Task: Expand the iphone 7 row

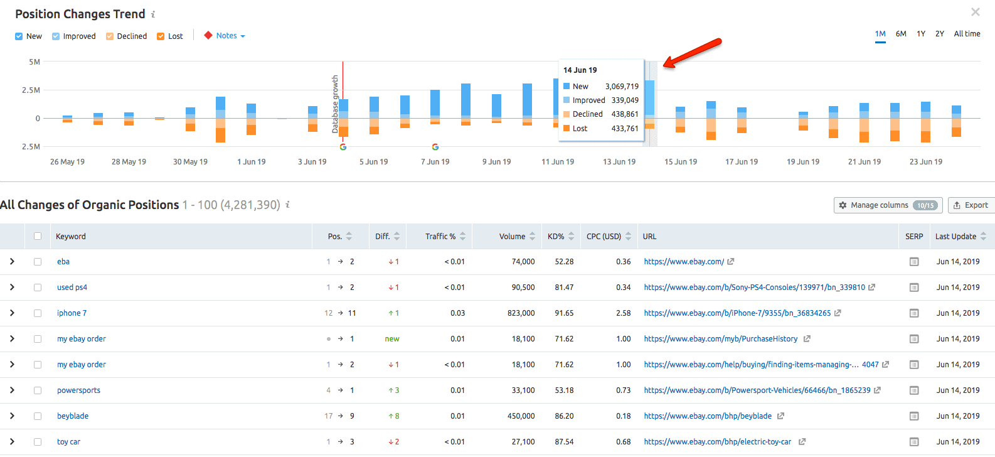Action: pyautogui.click(x=12, y=313)
